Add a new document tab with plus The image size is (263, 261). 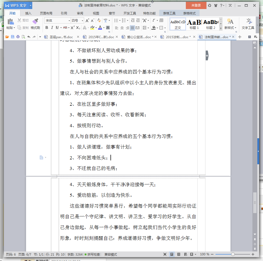click(240, 37)
